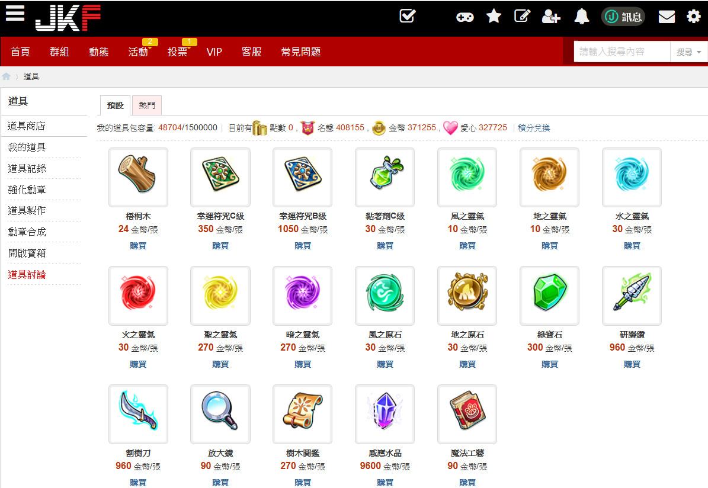708x488 pixels.
Task: Select the 黏著劑C級 potion icon
Action: [x=385, y=178]
